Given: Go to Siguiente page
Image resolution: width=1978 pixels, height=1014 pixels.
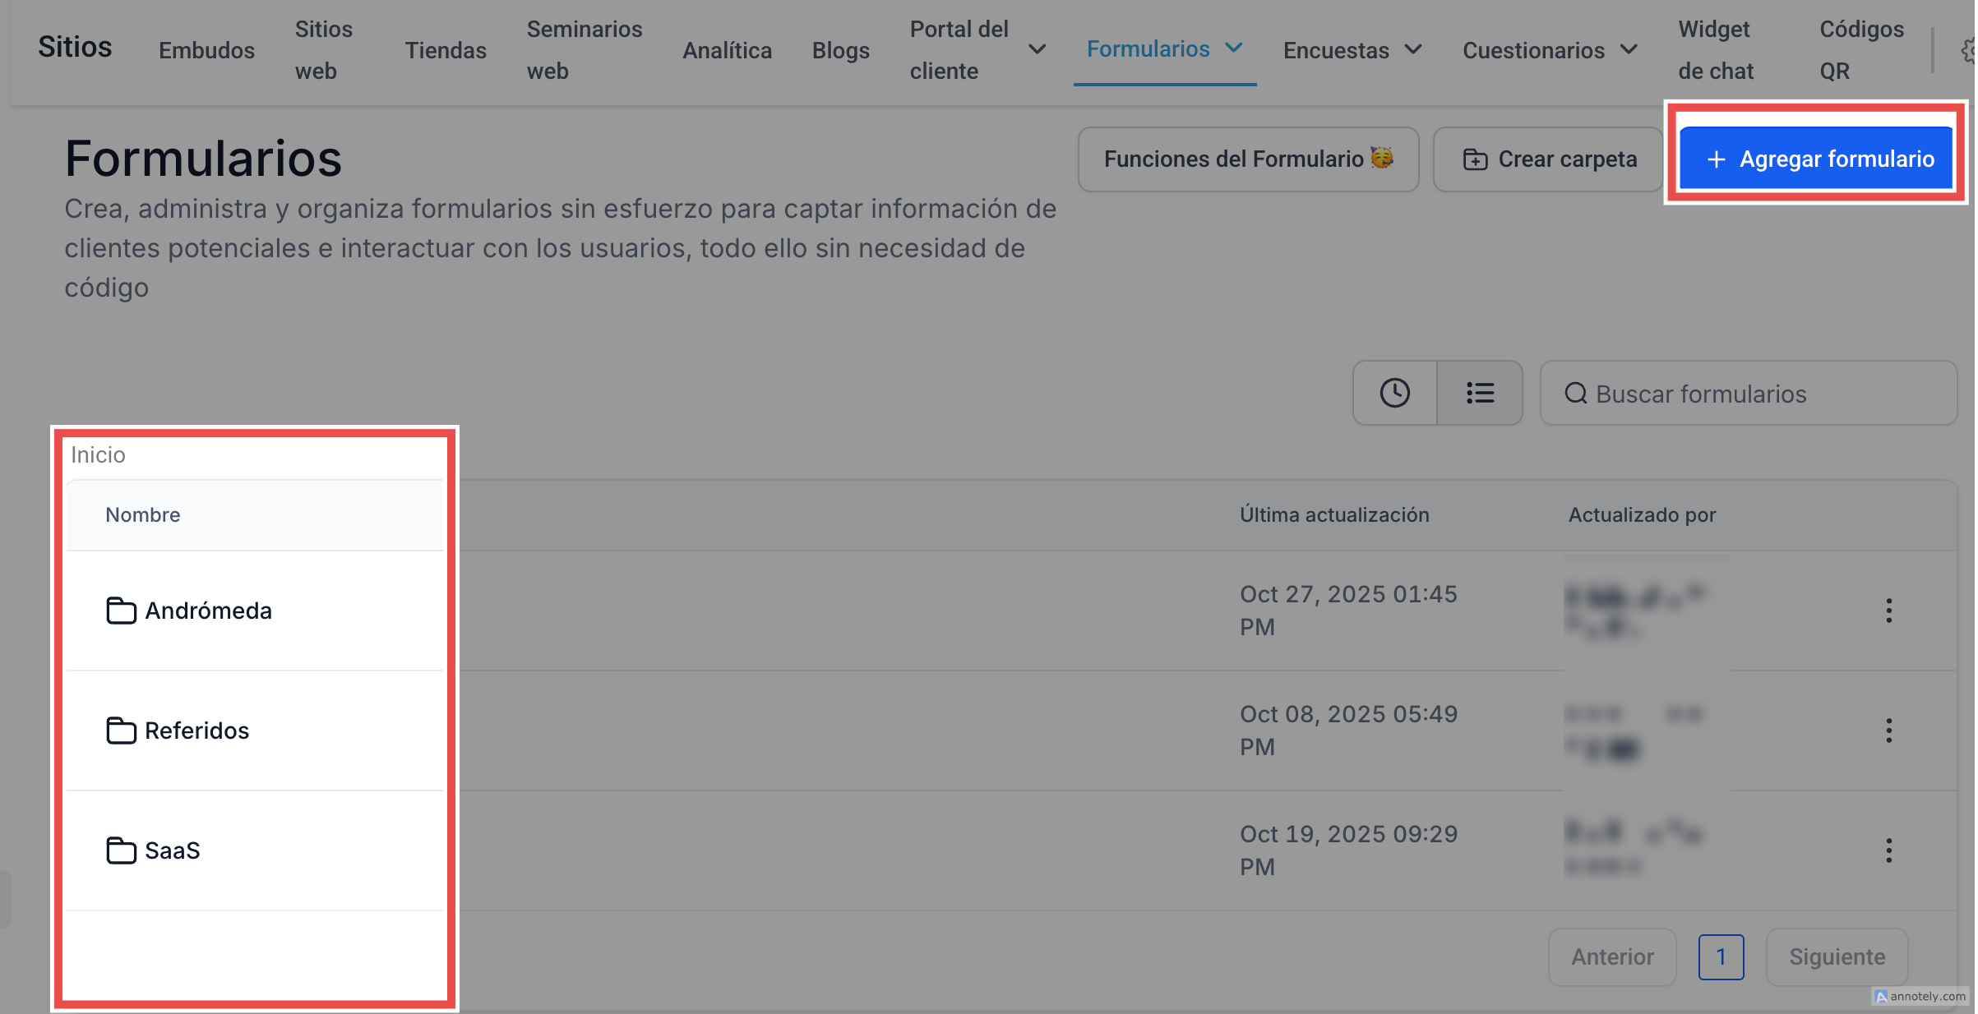Looking at the screenshot, I should (1837, 957).
